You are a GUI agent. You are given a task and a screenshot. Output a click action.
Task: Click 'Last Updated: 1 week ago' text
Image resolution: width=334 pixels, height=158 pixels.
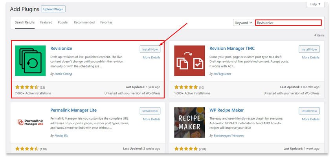pyautogui.click(x=302, y=149)
